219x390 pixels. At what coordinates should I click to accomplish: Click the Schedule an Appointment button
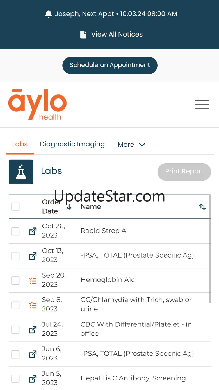pyautogui.click(x=110, y=65)
